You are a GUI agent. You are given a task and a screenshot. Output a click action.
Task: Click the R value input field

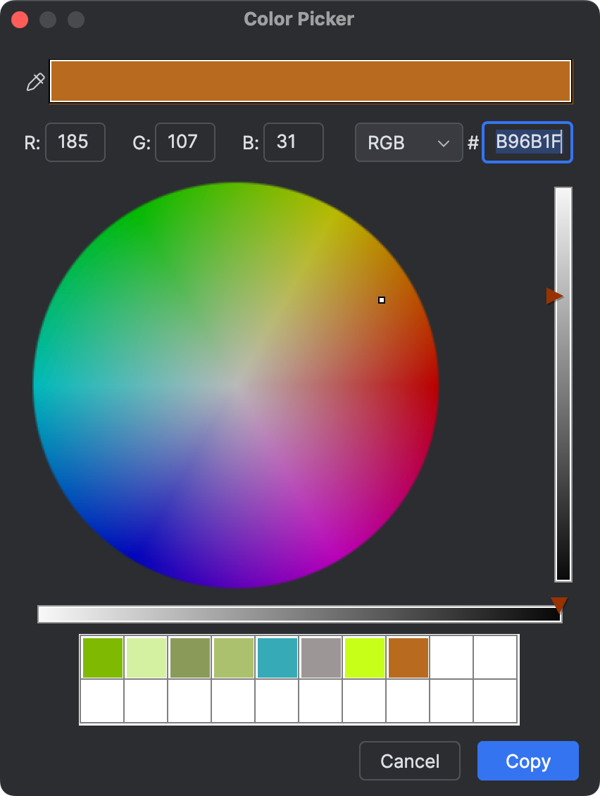(x=75, y=142)
